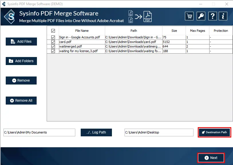Click the Destination Path button
Viewport: 233px width, 165px height.
[214, 132]
